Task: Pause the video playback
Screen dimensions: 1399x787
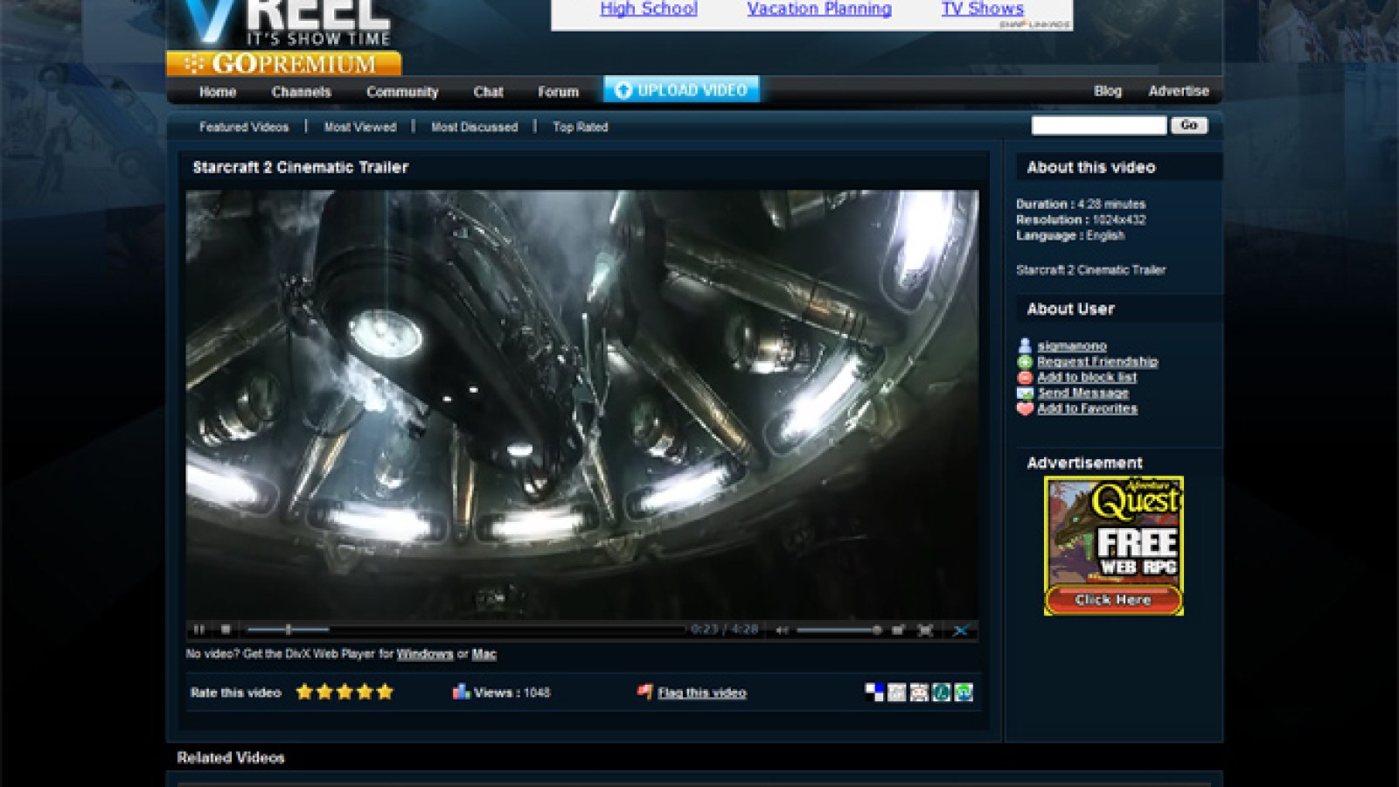Action: pyautogui.click(x=198, y=628)
